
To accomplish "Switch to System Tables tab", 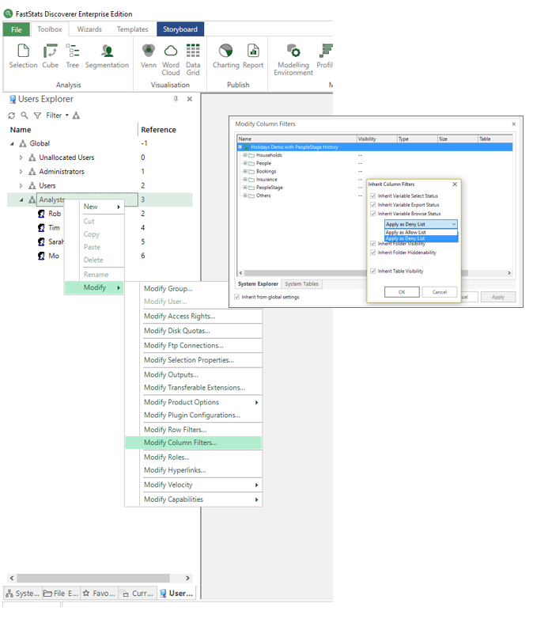I will 302,284.
